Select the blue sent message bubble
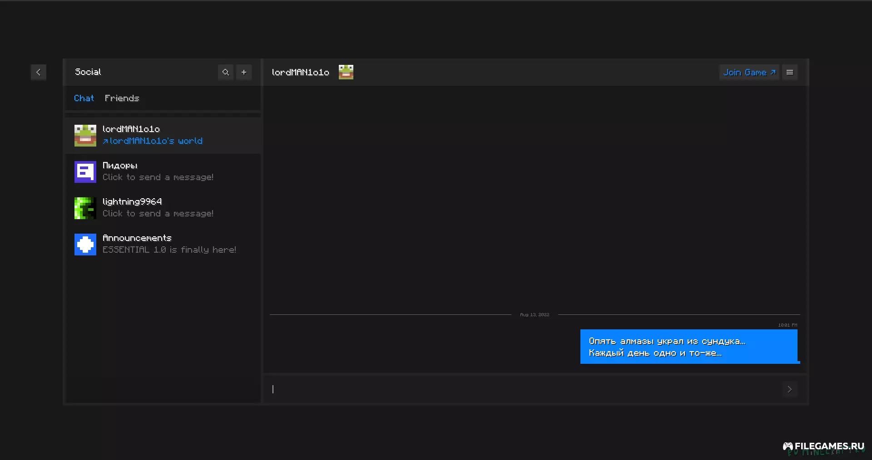Screen dimensions: 872x460 pos(689,347)
